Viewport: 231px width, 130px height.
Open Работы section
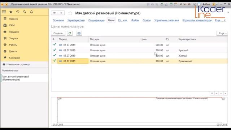click(13, 45)
